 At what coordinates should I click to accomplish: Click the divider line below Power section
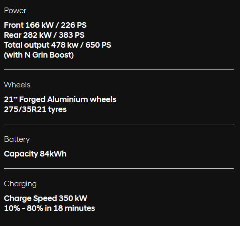pos(119,69)
